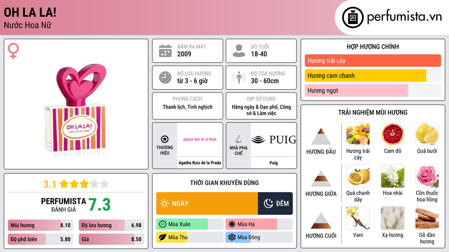Click the perfumista.vn site name
449x252 pixels.
pos(404,17)
